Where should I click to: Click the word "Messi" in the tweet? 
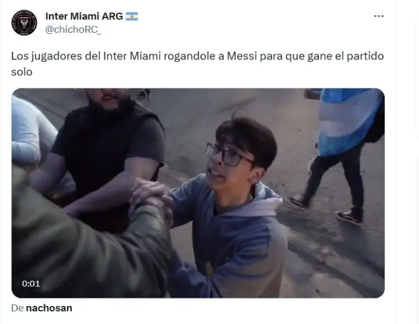[x=242, y=56]
